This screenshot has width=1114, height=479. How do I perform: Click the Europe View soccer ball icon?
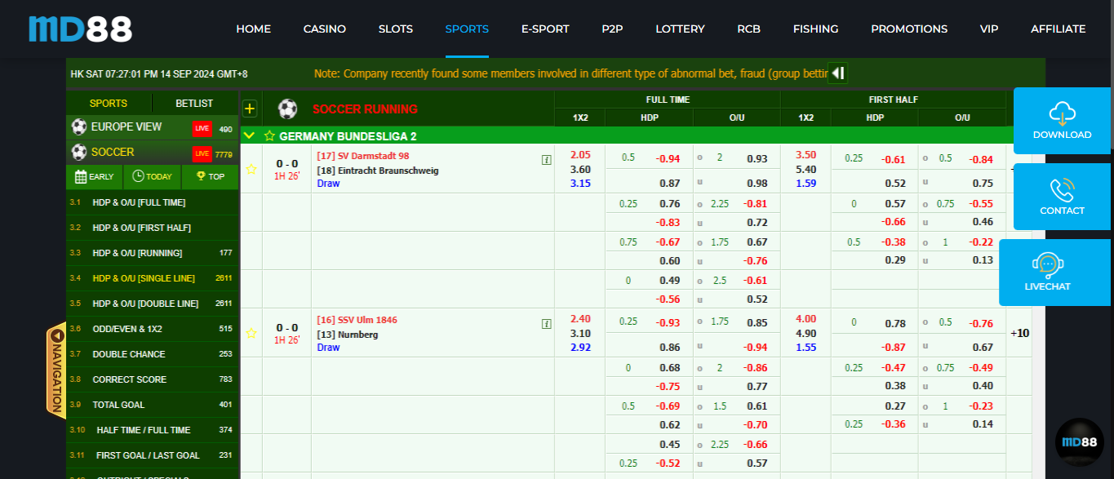coord(78,126)
